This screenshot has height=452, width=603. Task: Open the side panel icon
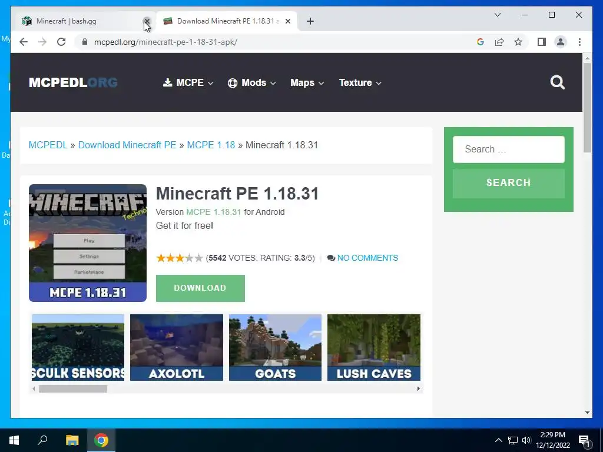[x=542, y=42]
